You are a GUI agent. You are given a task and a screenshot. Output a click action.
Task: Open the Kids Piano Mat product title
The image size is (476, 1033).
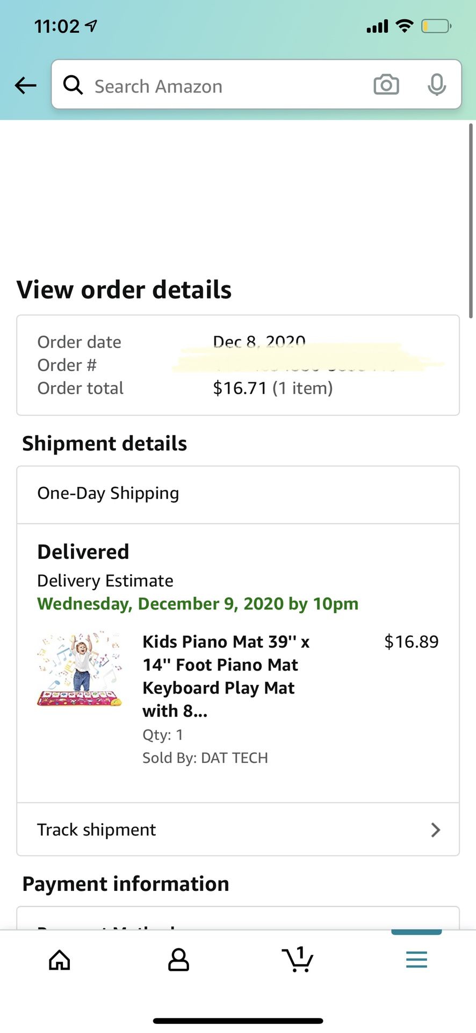226,676
